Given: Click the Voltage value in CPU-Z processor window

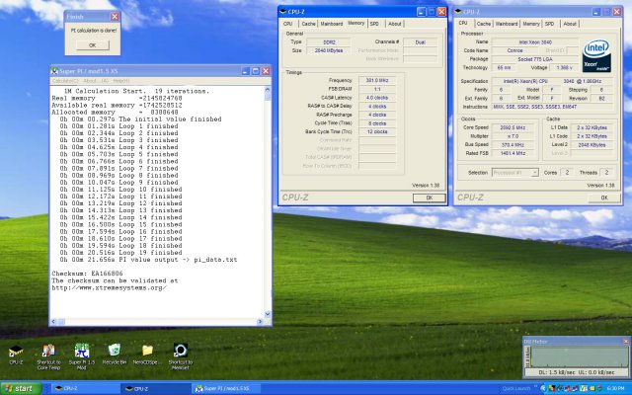Looking at the screenshot, I should tap(564, 68).
